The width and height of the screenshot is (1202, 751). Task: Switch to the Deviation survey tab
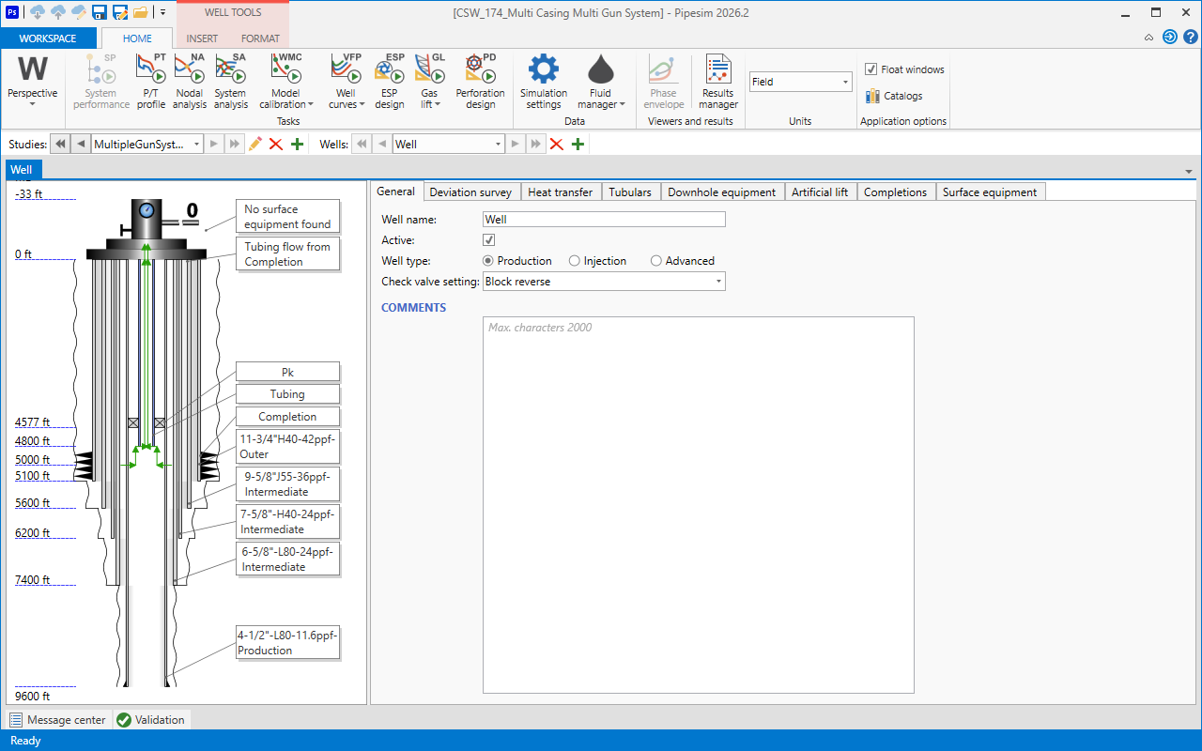click(470, 192)
